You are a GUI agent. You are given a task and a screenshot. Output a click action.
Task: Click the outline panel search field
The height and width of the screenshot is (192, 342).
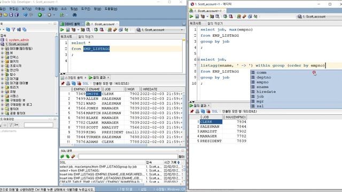38,125
